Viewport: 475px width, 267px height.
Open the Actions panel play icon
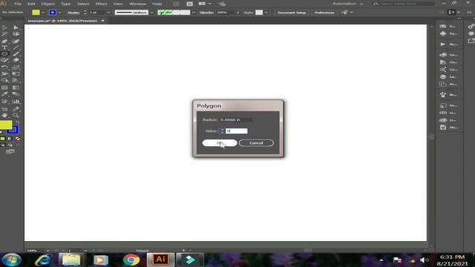[443, 44]
